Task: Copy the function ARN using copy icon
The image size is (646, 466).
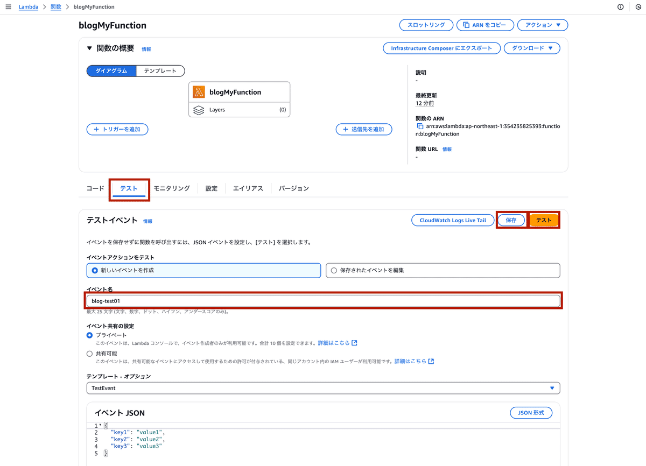Action: point(420,126)
